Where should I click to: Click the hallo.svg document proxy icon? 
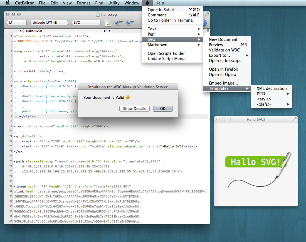tap(98, 15)
